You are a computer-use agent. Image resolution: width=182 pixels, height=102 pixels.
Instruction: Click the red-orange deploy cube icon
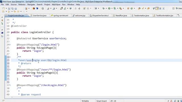pyautogui.click(x=34, y=8)
